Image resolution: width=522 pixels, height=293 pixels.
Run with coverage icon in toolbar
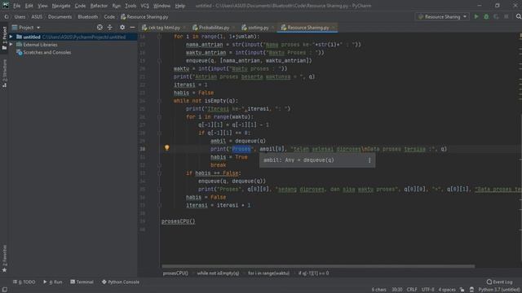497,16
